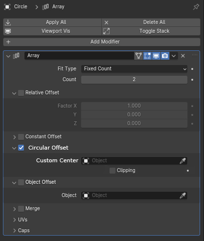Screen dimensions: 204x241
Task: Click the X icon on Delete All
Action: [106, 22]
